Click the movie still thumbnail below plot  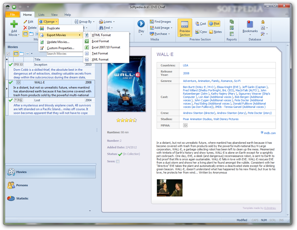[x=169, y=188]
